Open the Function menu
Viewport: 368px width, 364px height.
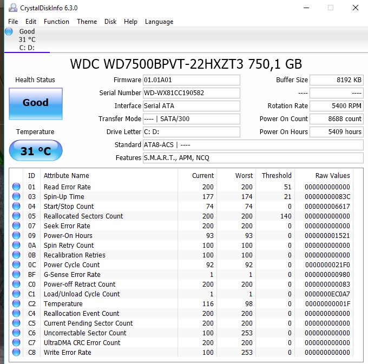[x=56, y=22]
